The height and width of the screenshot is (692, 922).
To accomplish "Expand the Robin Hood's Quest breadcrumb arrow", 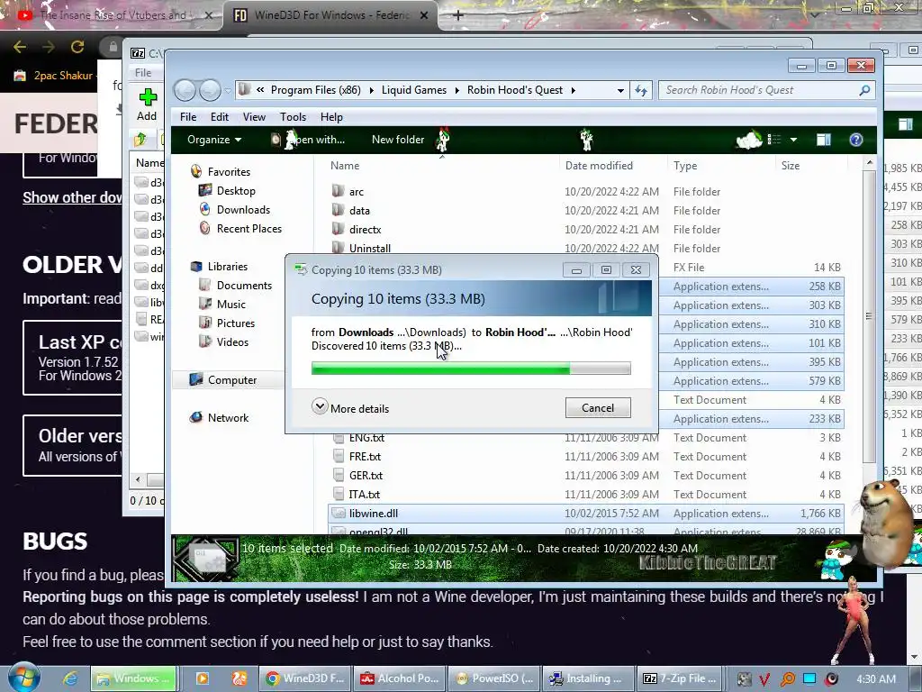I will [x=574, y=91].
